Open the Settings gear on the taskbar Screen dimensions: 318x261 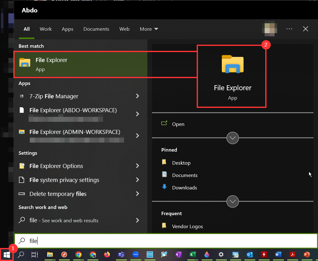[221, 254]
